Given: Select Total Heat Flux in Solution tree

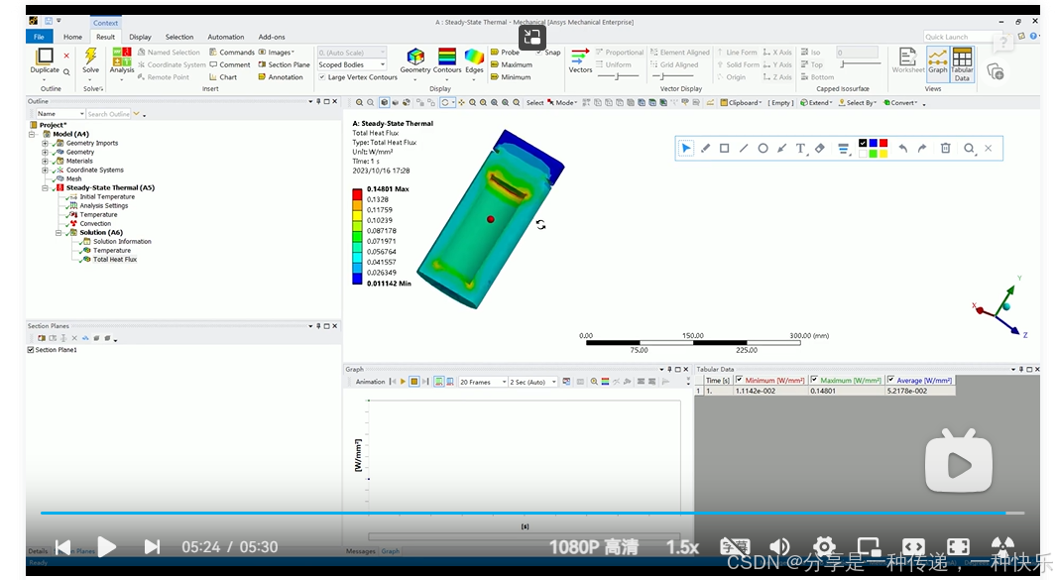Looking at the screenshot, I should click(116, 260).
